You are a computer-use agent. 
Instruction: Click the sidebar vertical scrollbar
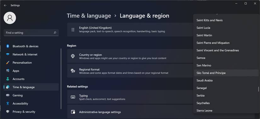coord(61,79)
